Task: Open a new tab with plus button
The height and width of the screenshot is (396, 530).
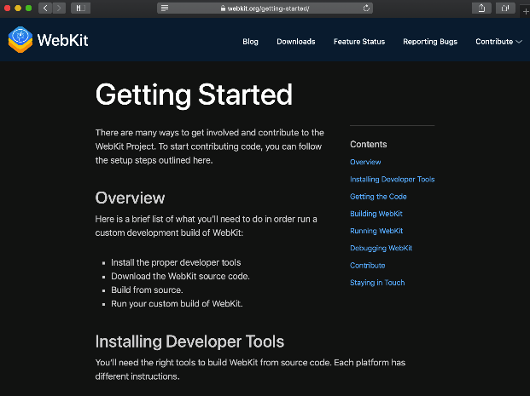Action: pyautogui.click(x=526, y=11)
